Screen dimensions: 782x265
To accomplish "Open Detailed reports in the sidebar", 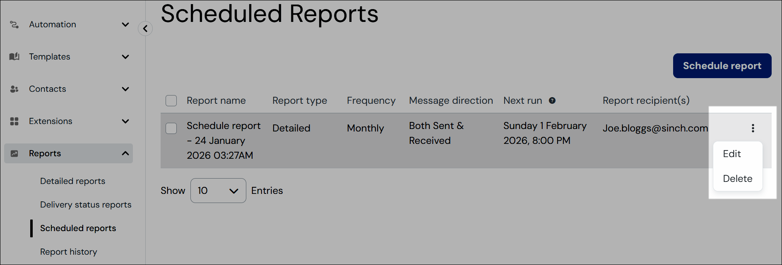I will (72, 181).
